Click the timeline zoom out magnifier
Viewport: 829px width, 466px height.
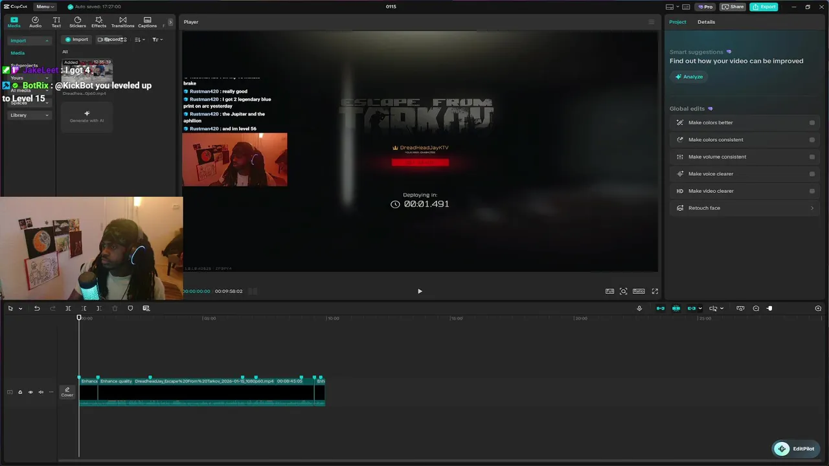(x=756, y=308)
